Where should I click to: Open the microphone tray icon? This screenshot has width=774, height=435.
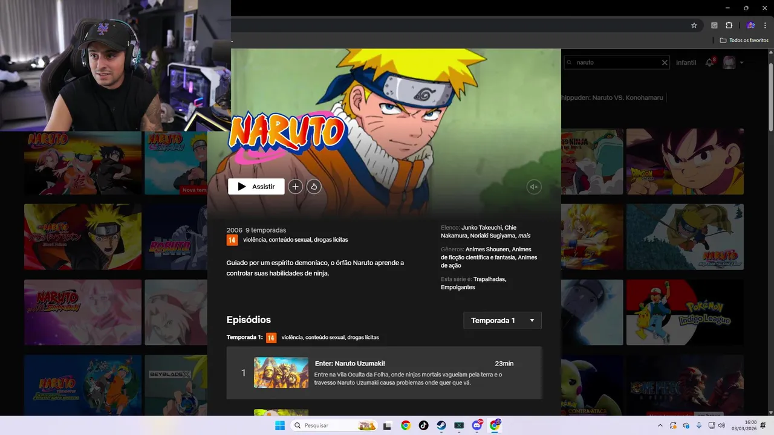[699, 425]
